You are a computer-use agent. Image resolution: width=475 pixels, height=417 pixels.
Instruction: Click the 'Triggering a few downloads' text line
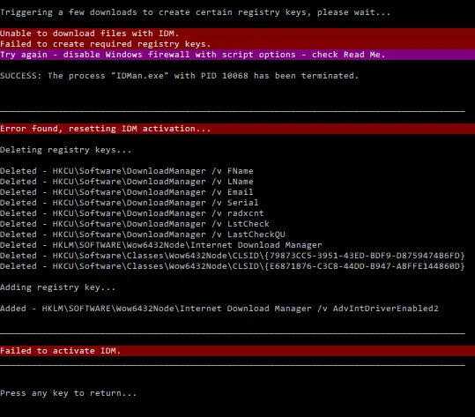[195, 12]
